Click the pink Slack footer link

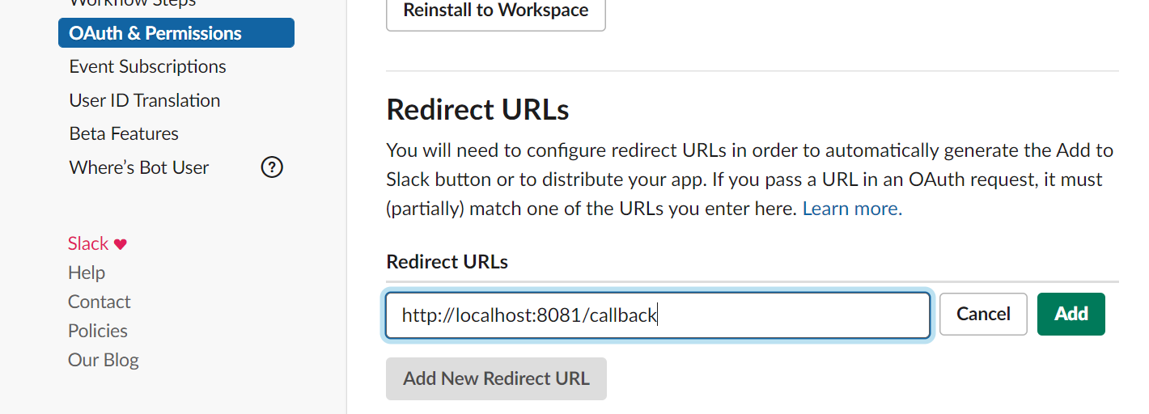tap(88, 243)
